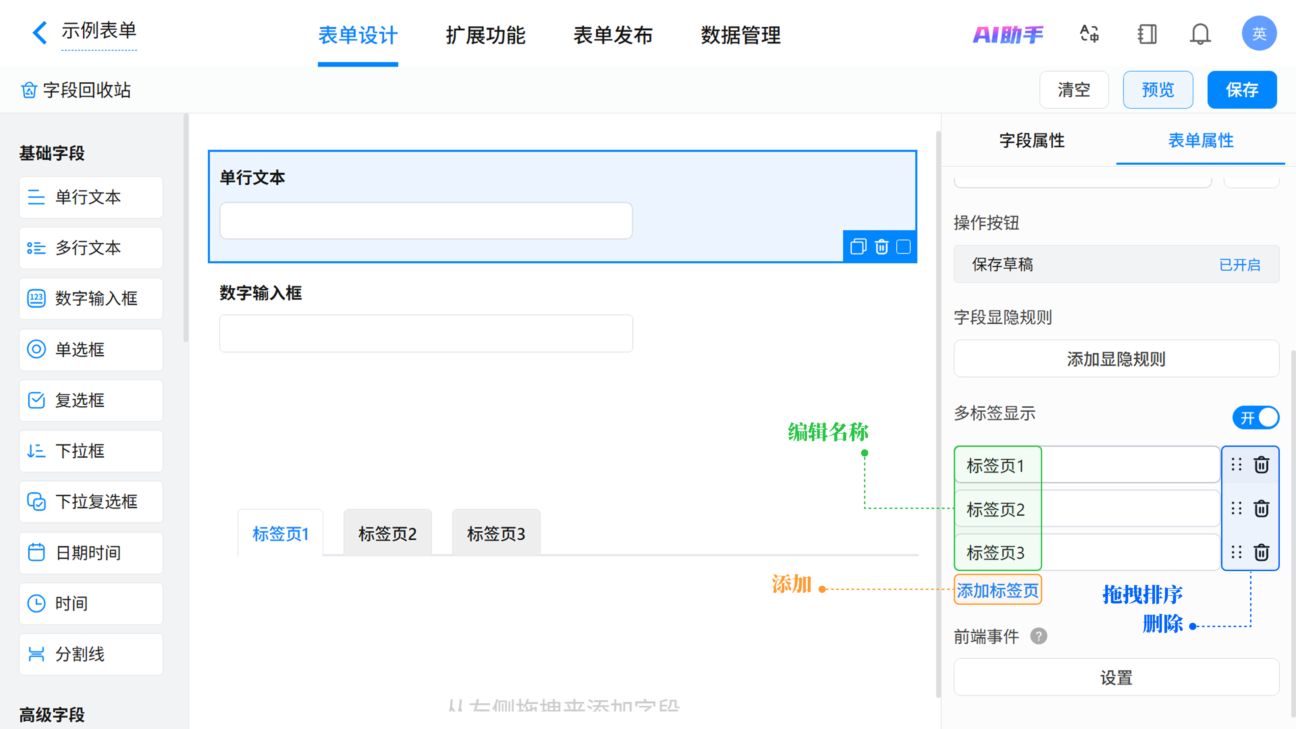The width and height of the screenshot is (1296, 729).
Task: Switch to the 字段属性 panel tab
Action: coord(1032,140)
